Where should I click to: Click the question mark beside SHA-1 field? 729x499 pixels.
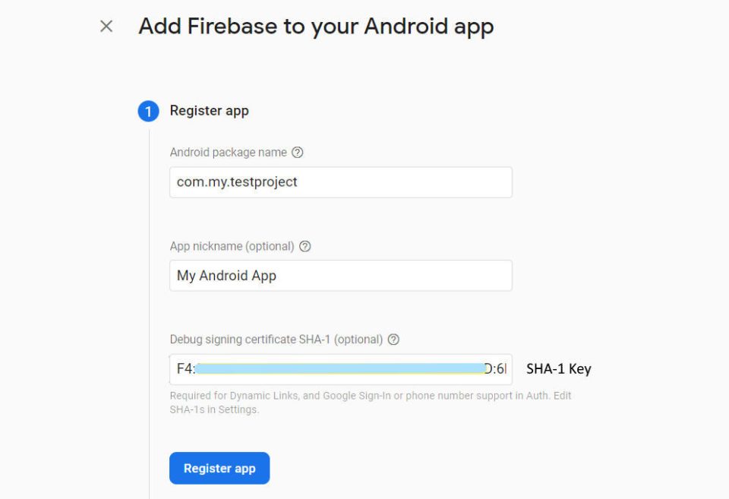393,340
